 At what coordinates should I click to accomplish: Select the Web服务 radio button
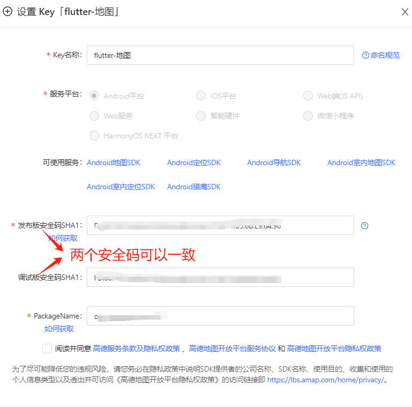94,116
